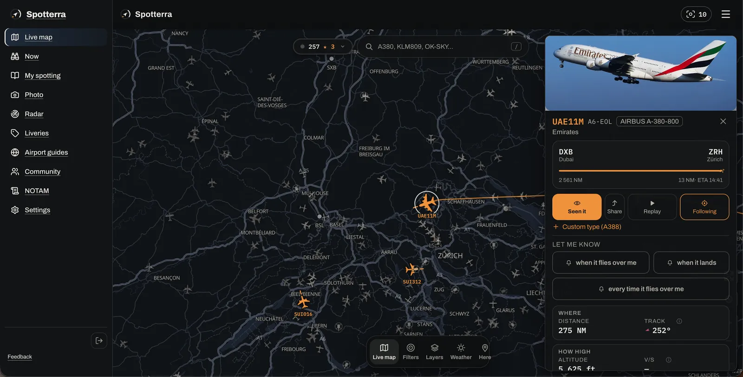Image resolution: width=743 pixels, height=377 pixels.
Task: Click the 2 561 NM route distance
Action: click(x=570, y=180)
